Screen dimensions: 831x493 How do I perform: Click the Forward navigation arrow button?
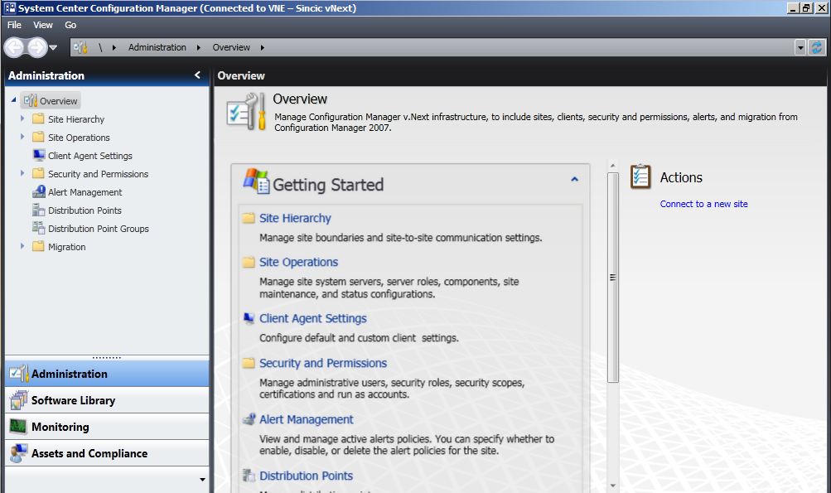(37, 48)
